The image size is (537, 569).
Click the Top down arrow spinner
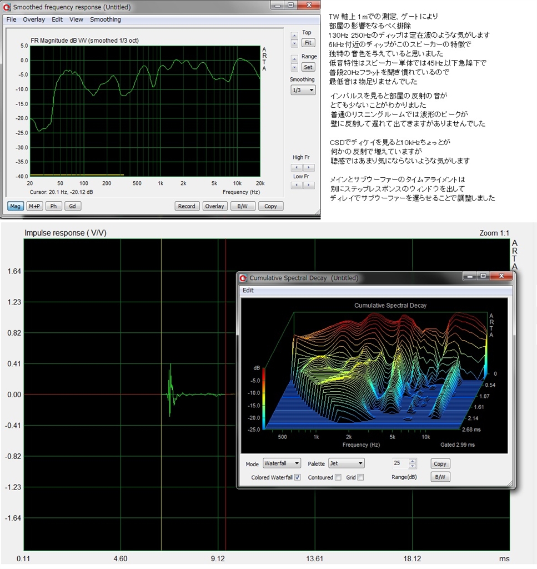point(294,43)
